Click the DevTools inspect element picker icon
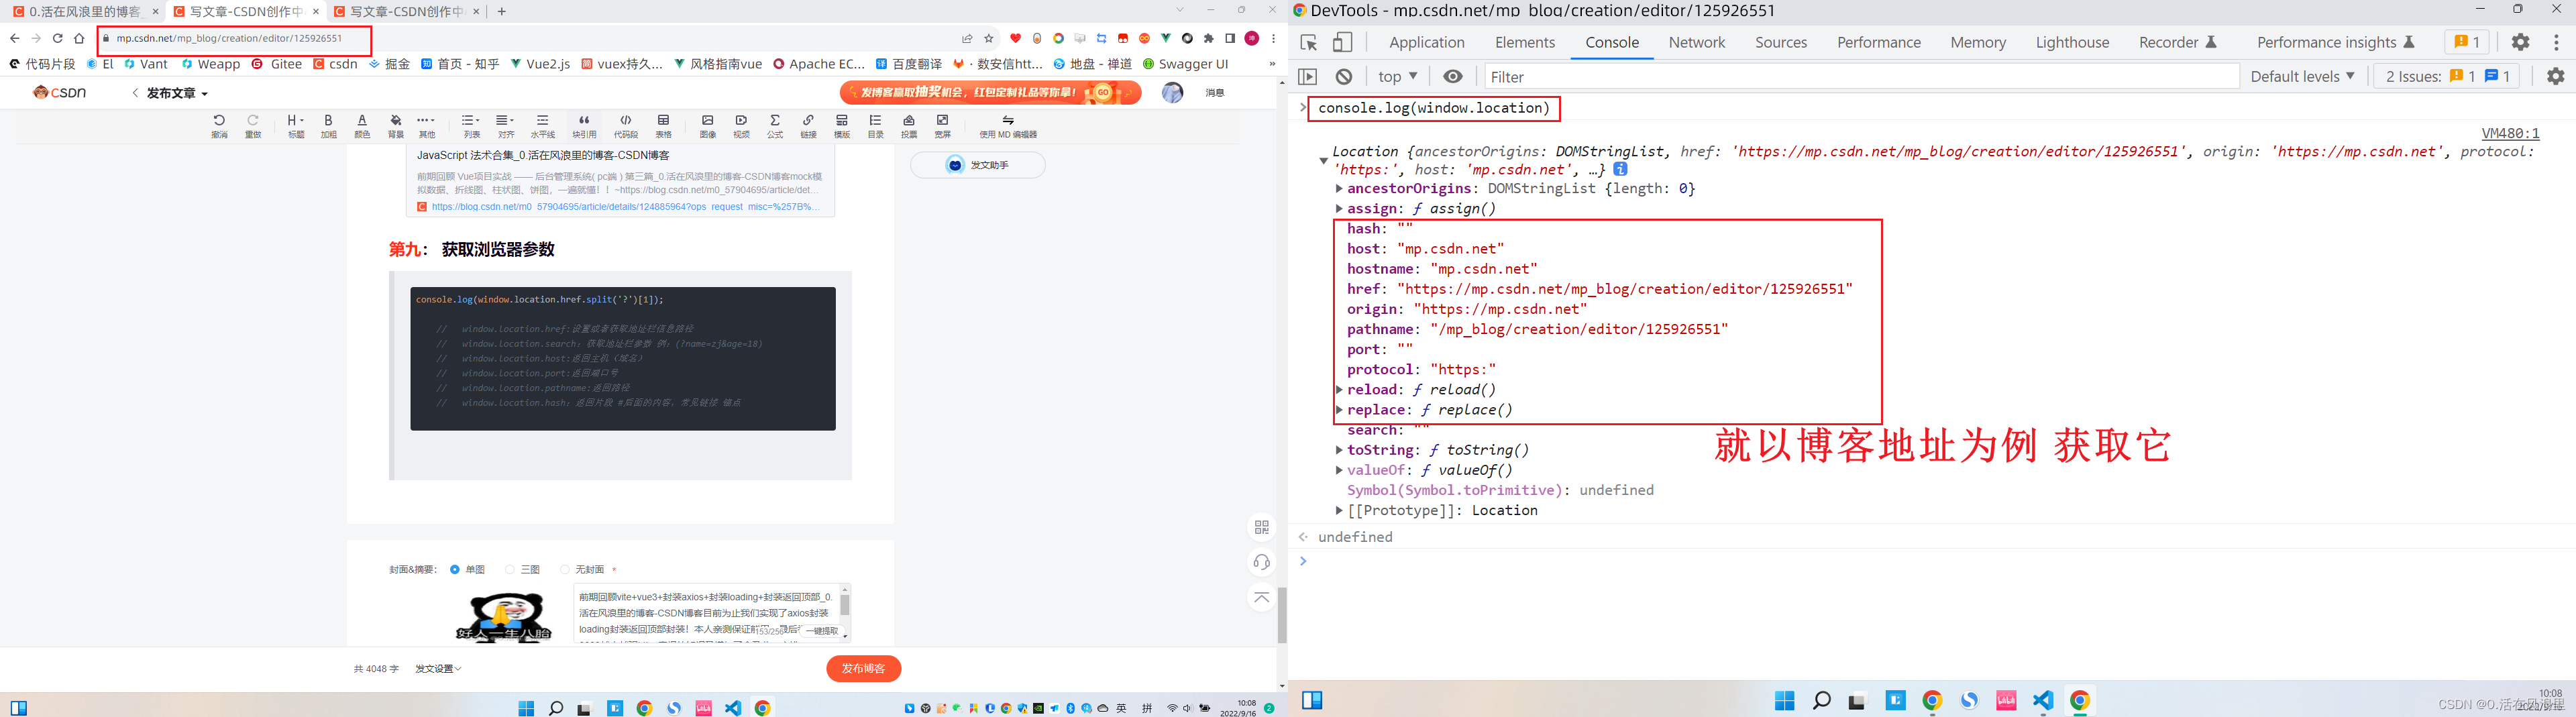Viewport: 2576px width, 717px height. click(x=1309, y=42)
